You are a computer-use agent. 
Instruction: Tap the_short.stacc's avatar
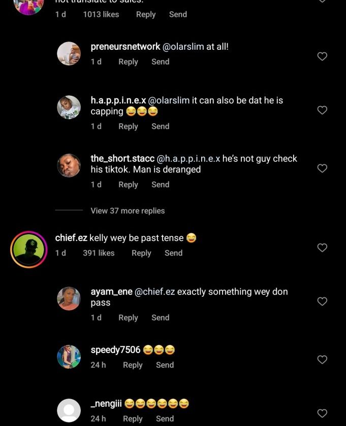[x=69, y=165]
